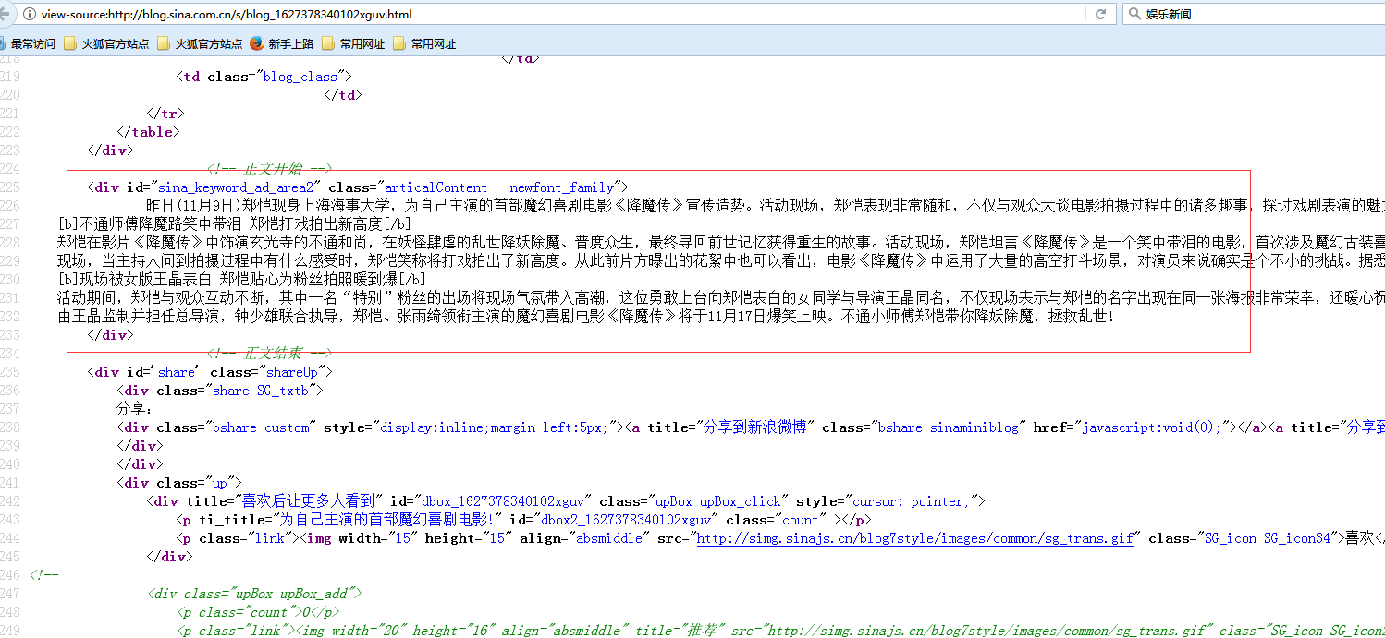Click the page info icon in the address bar
Image resolution: width=1385 pixels, height=638 pixels.
[x=32, y=14]
